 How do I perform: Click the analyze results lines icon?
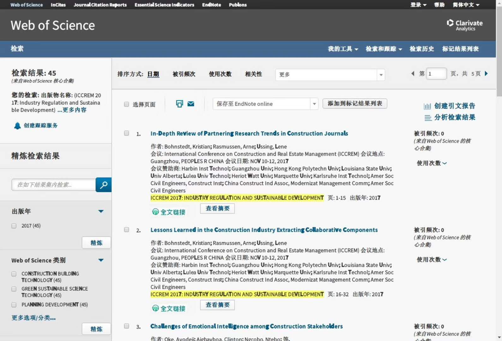click(x=428, y=118)
